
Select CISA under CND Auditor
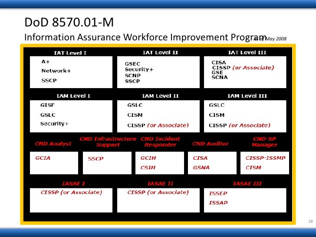click(x=200, y=158)
